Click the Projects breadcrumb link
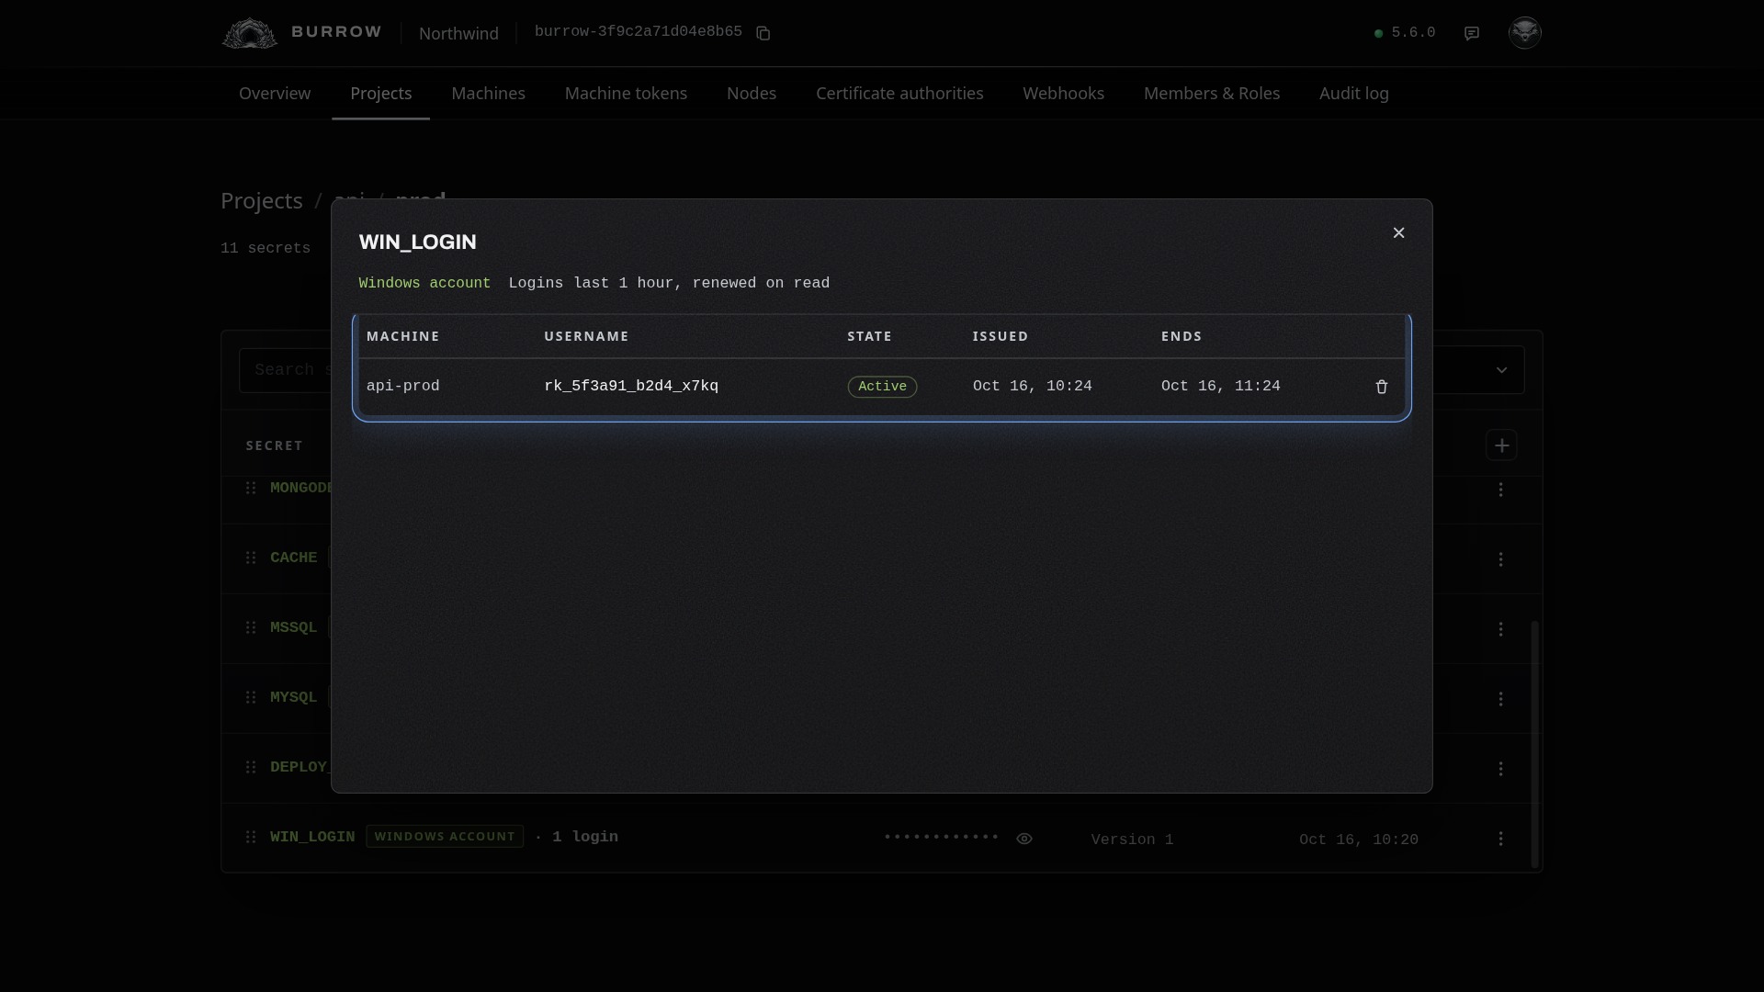 point(262,201)
